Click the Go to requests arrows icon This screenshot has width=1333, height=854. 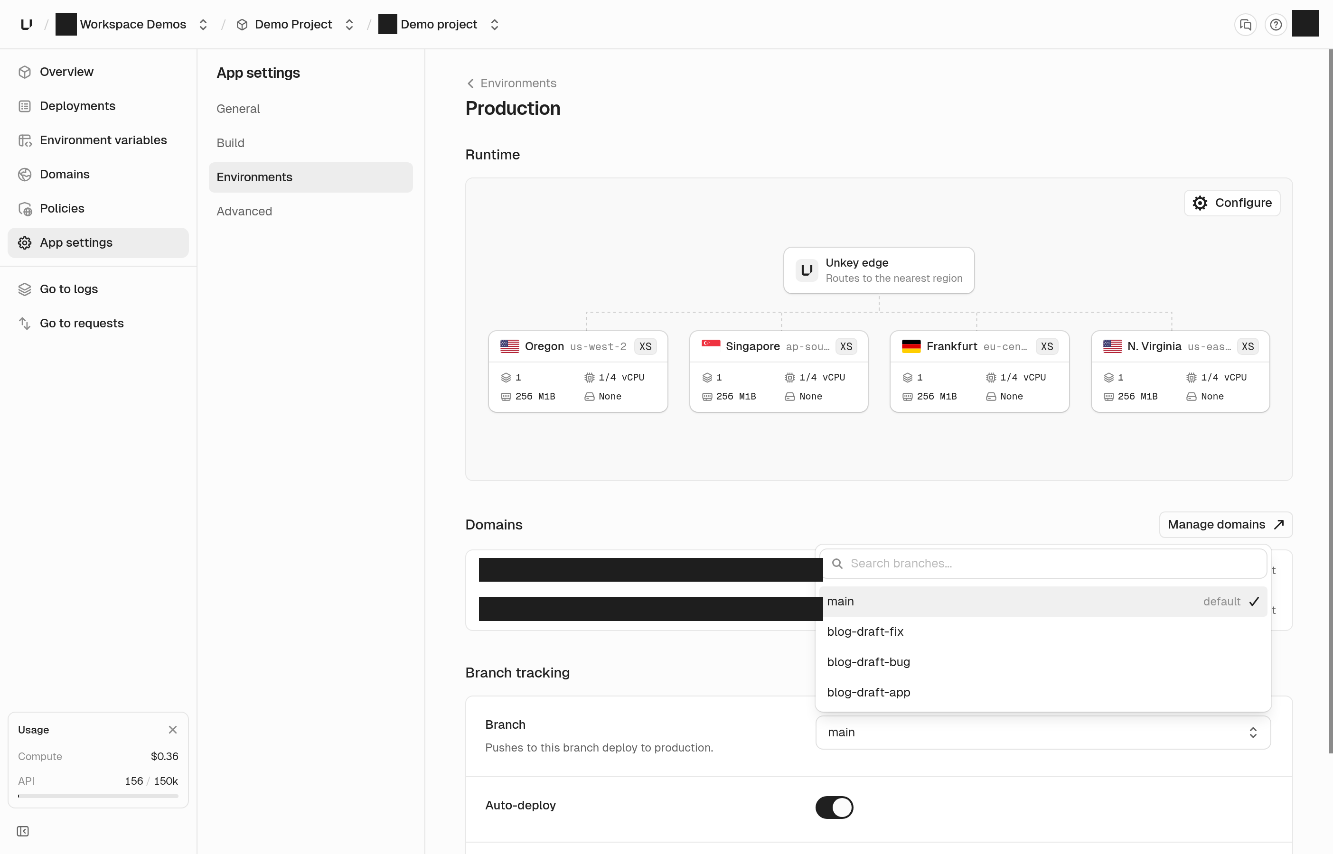pos(24,323)
